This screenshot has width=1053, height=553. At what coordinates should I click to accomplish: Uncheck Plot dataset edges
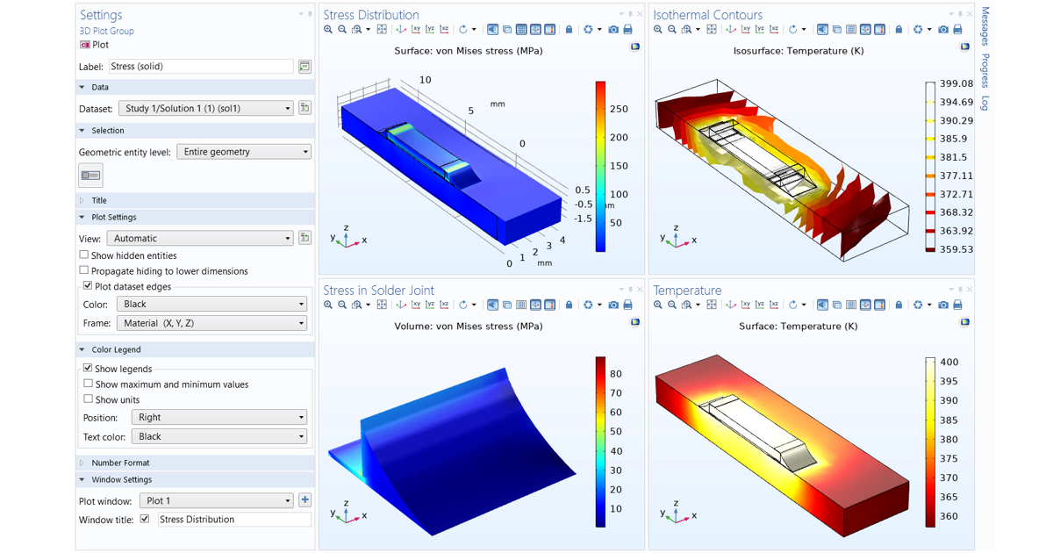click(x=87, y=286)
